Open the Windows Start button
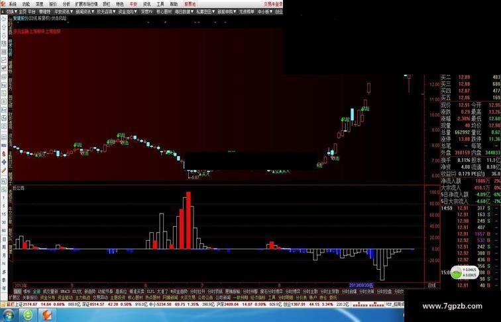The width and height of the screenshot is (501, 322). pyautogui.click(x=8, y=315)
